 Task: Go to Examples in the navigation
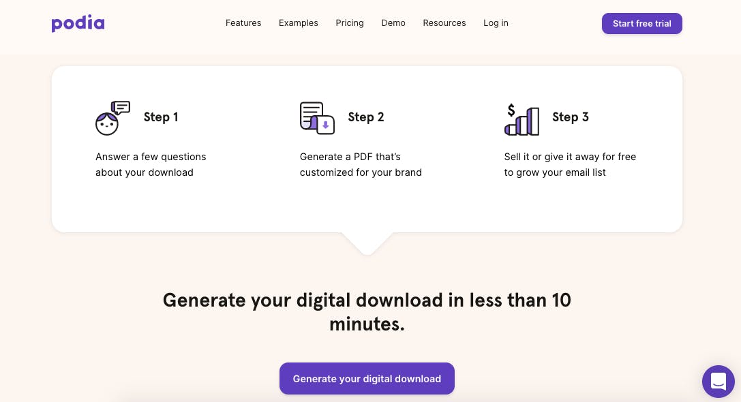(x=298, y=22)
